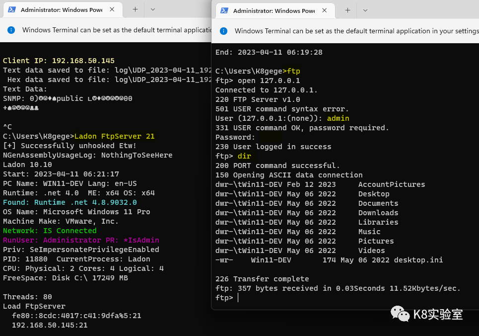
Task: Click '192.168.50.145:21' listener address
Action: (50, 325)
